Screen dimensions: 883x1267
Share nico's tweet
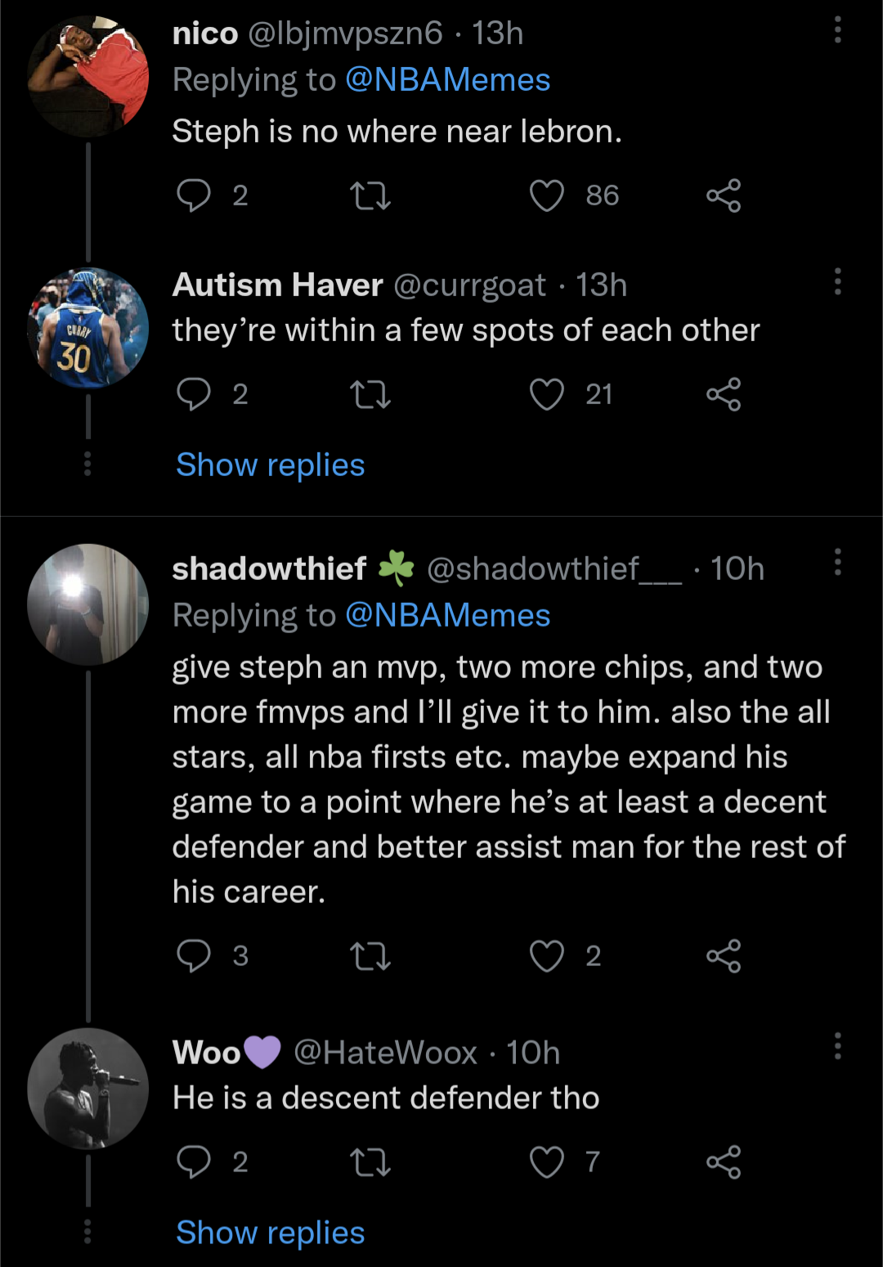click(x=724, y=196)
